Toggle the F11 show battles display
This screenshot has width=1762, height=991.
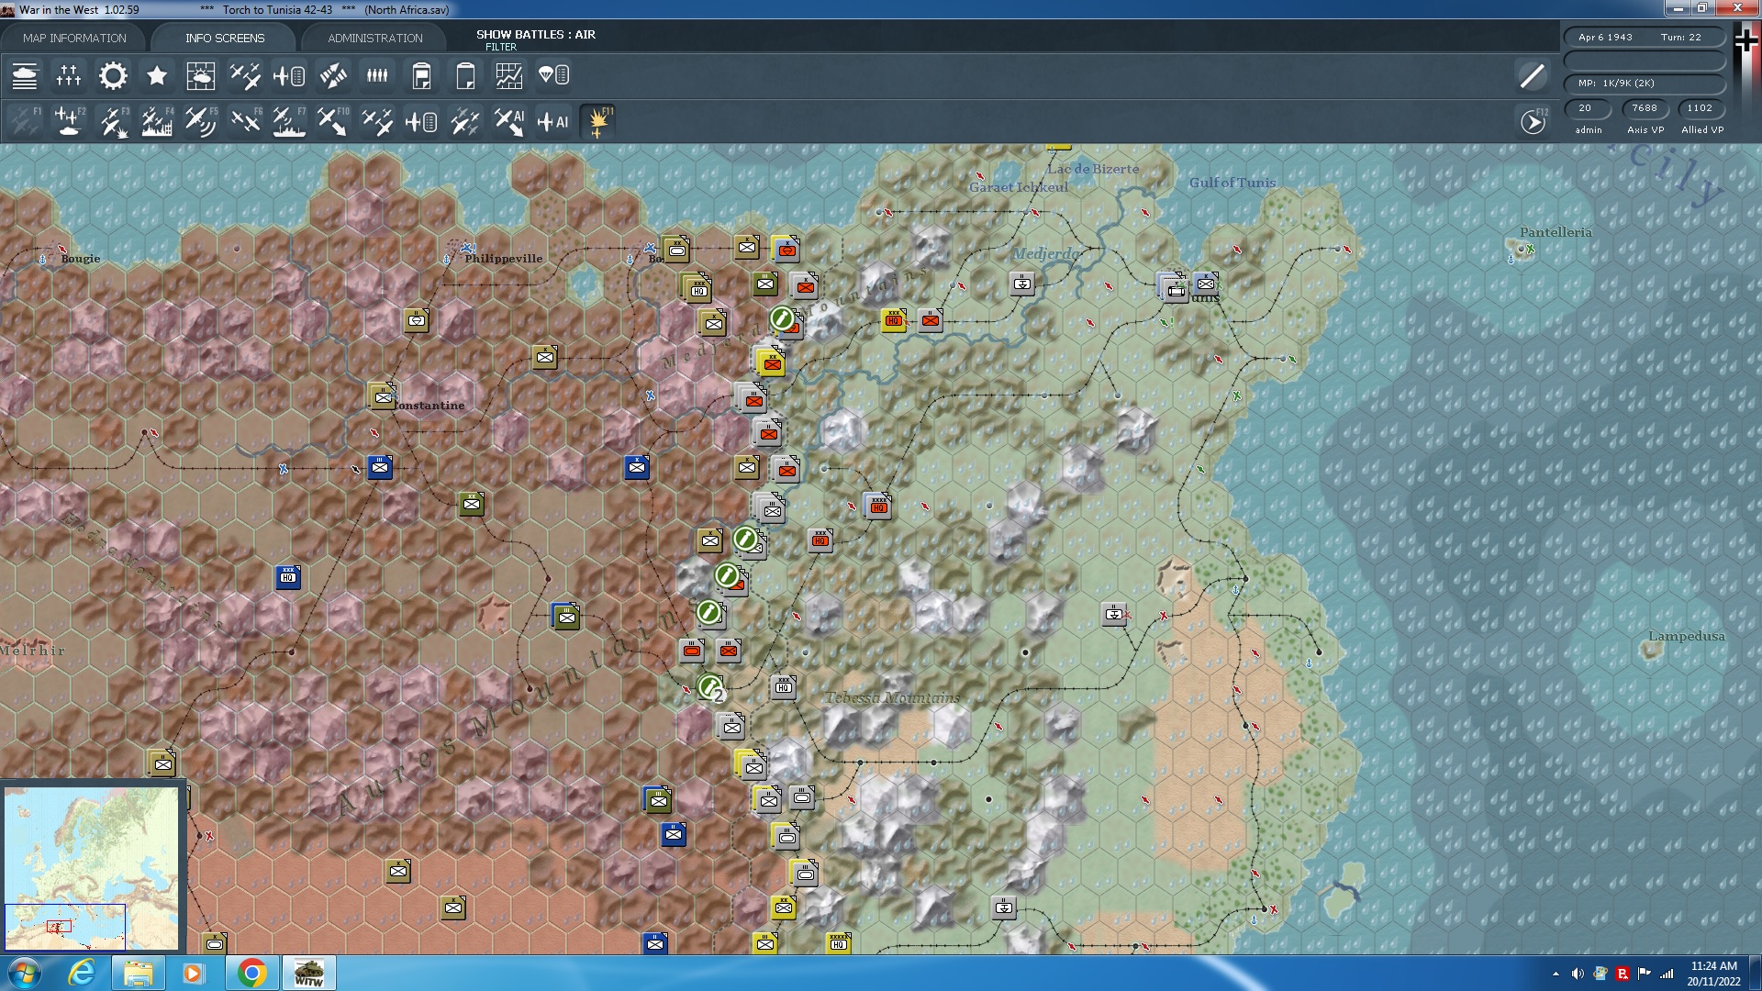point(597,120)
